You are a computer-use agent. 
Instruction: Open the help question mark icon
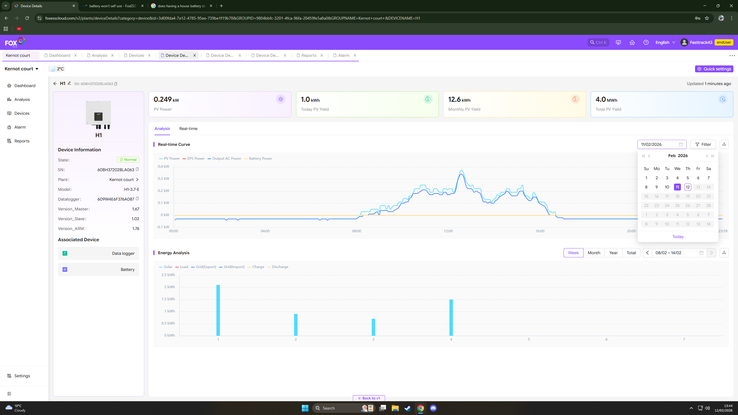[646, 42]
